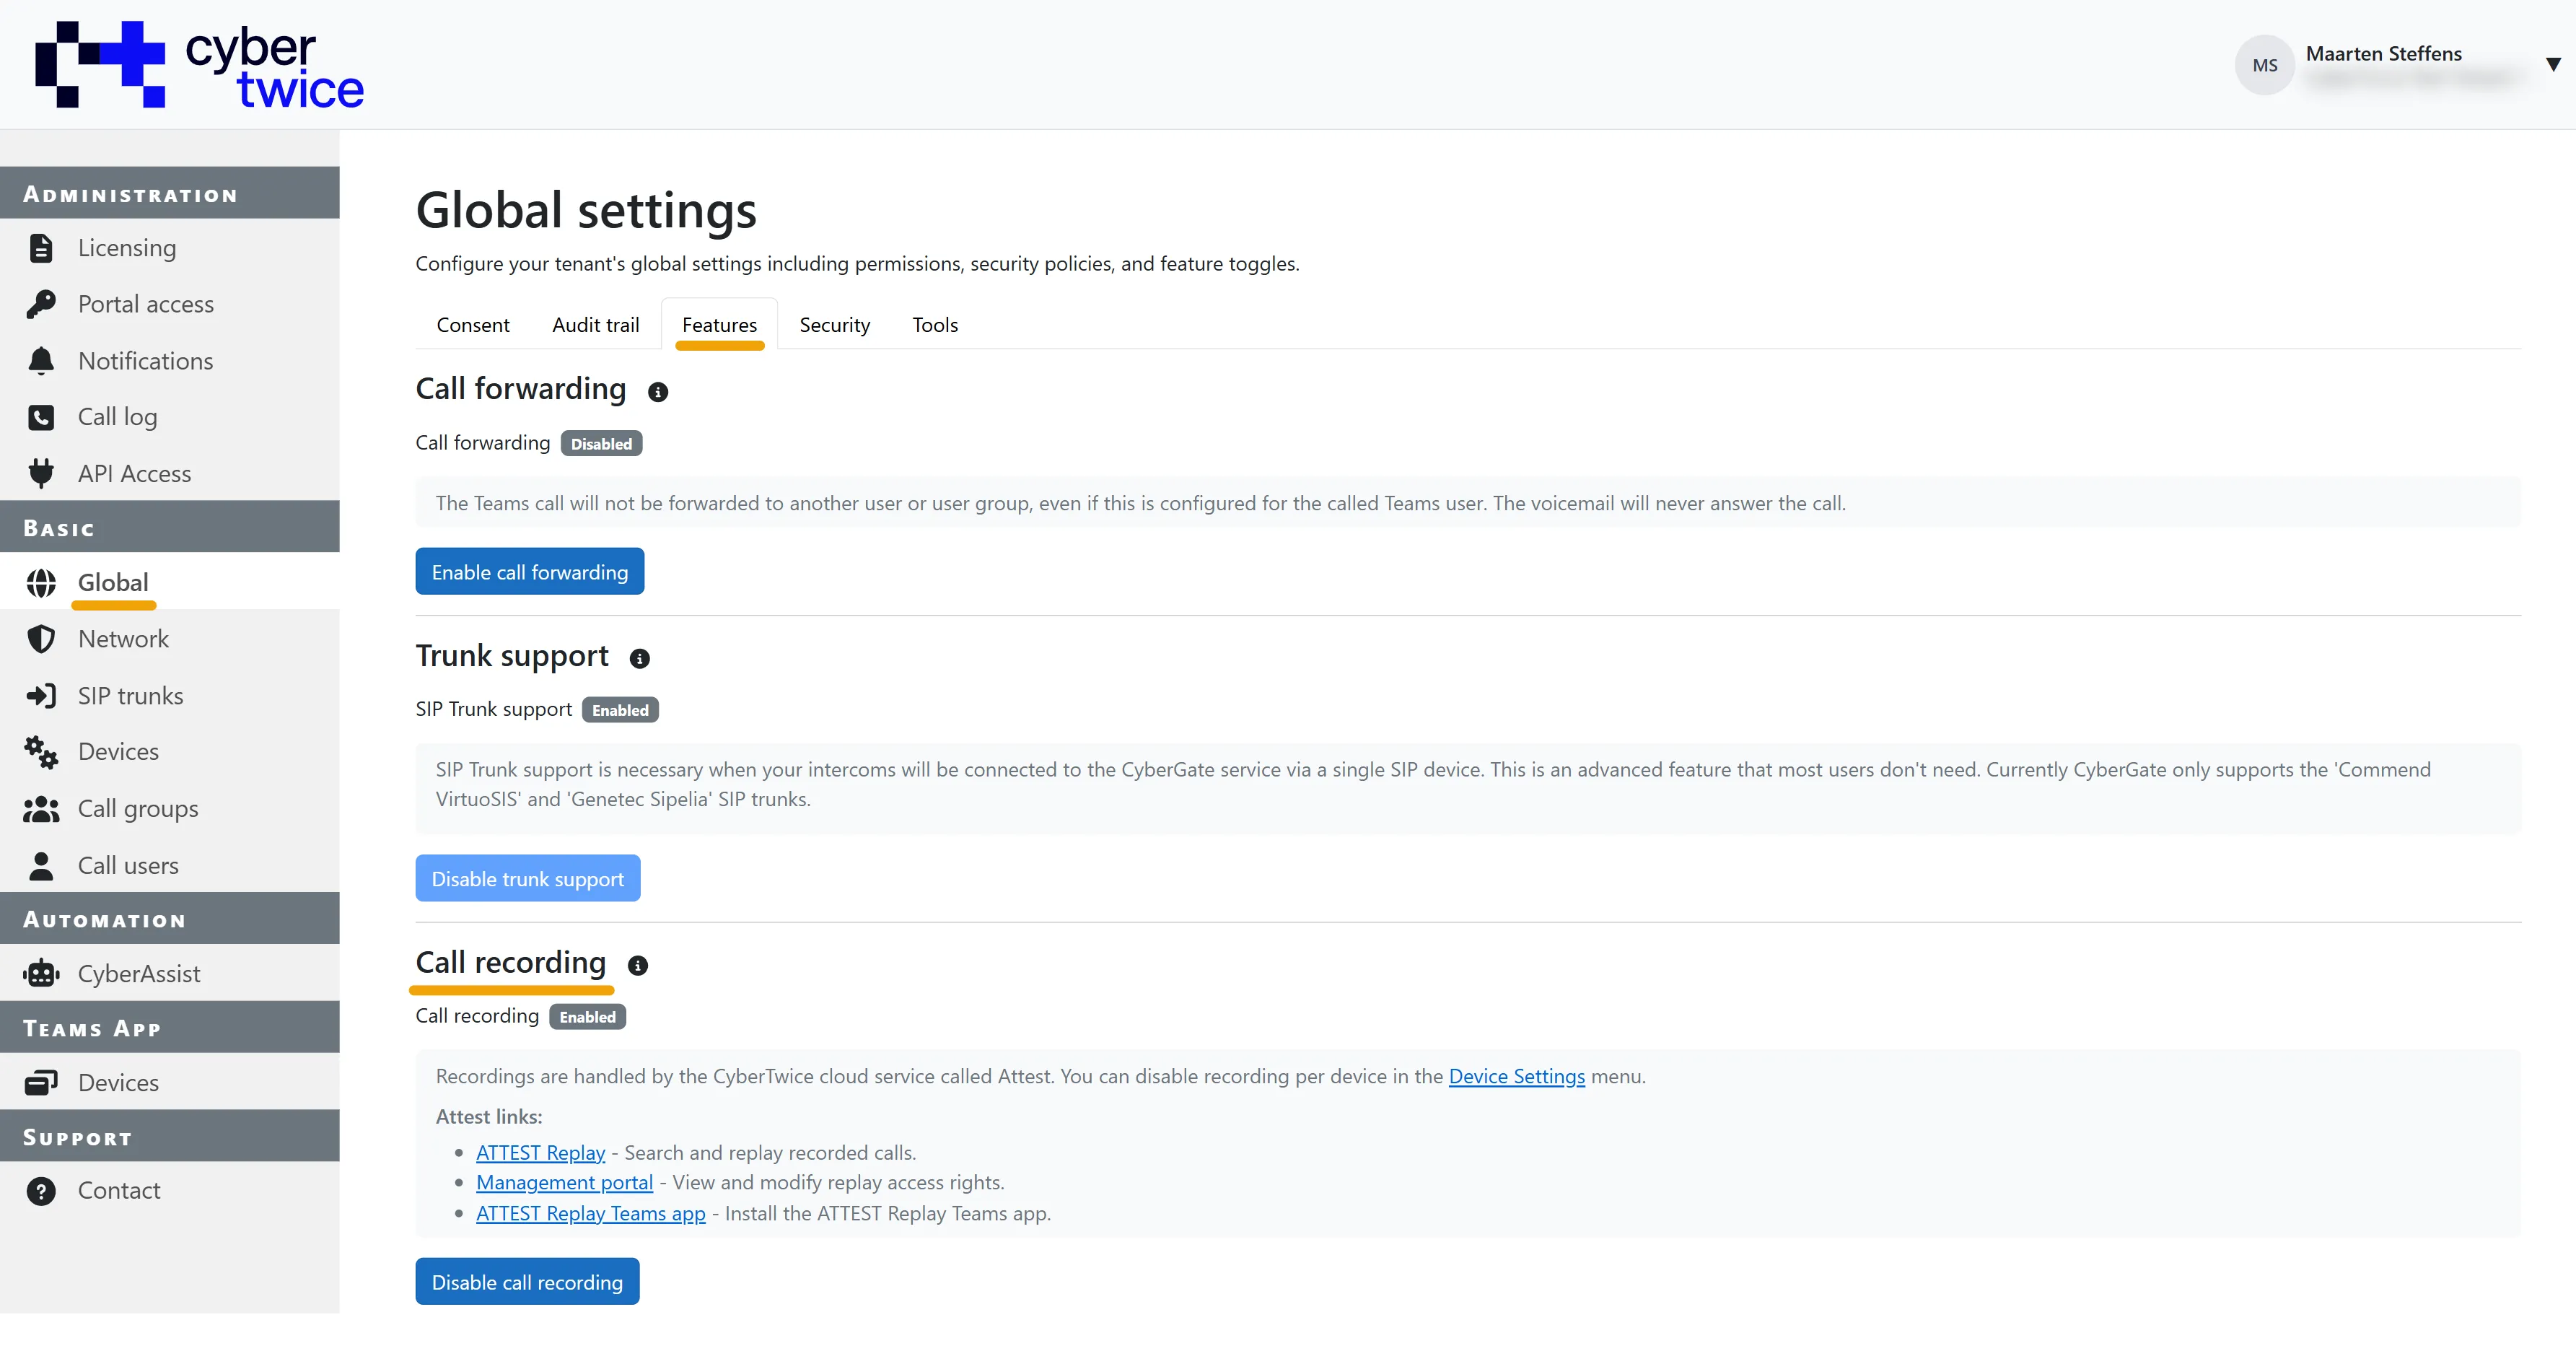2576x1351 pixels.
Task: Click the Call log phone icon
Action: (41, 417)
